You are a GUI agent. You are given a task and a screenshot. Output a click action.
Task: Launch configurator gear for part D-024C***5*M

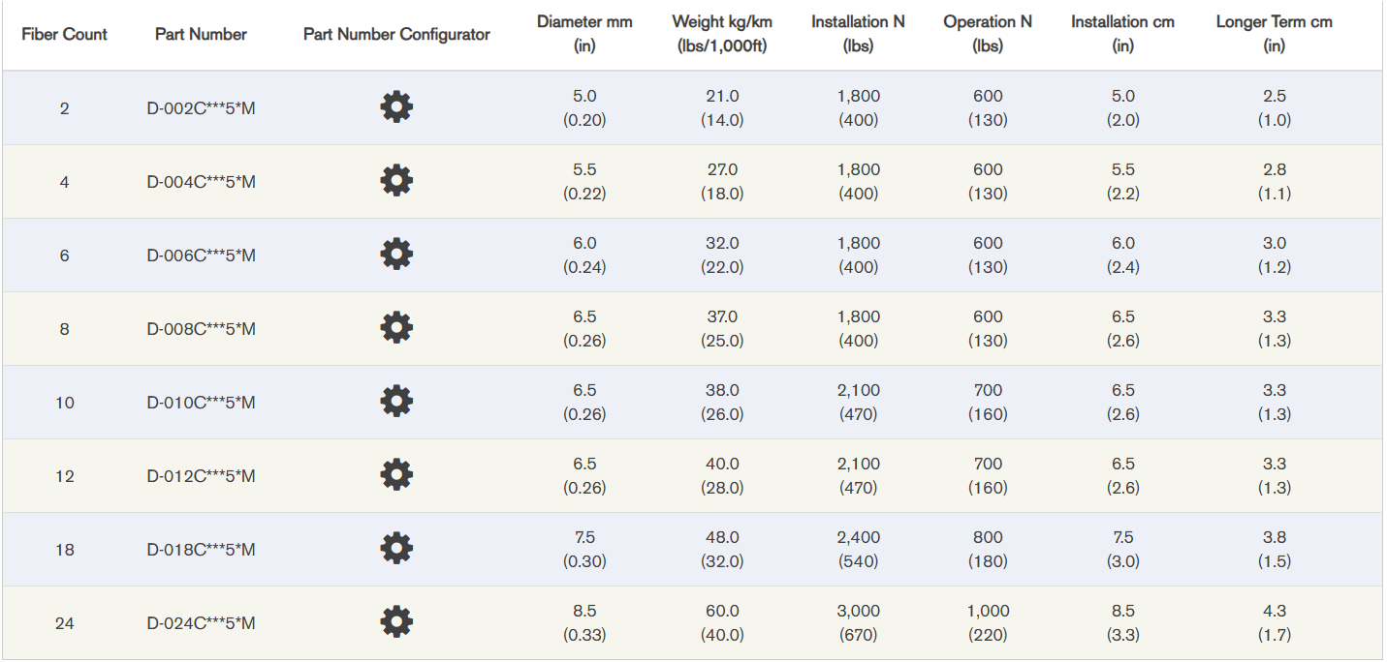click(x=396, y=620)
